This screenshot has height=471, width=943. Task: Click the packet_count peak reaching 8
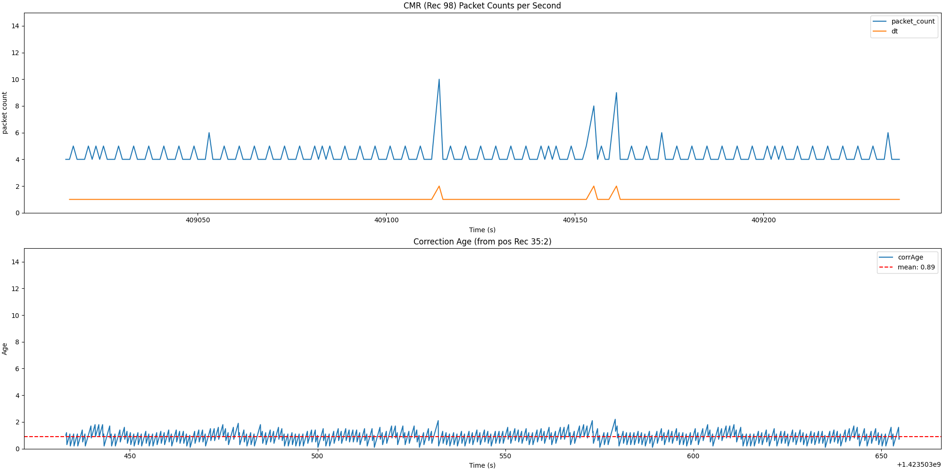click(x=594, y=106)
